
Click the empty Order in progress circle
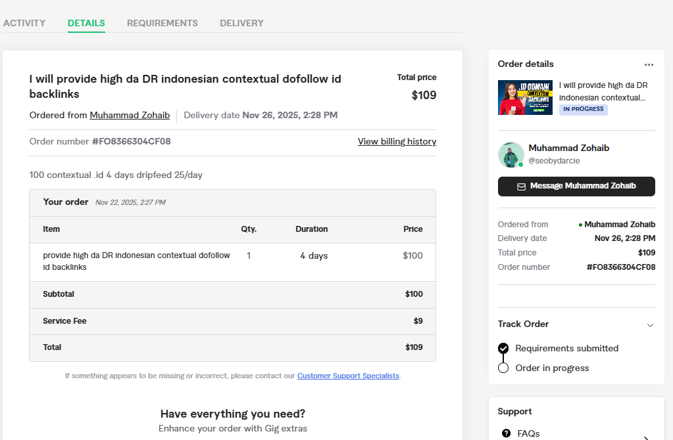click(x=503, y=368)
